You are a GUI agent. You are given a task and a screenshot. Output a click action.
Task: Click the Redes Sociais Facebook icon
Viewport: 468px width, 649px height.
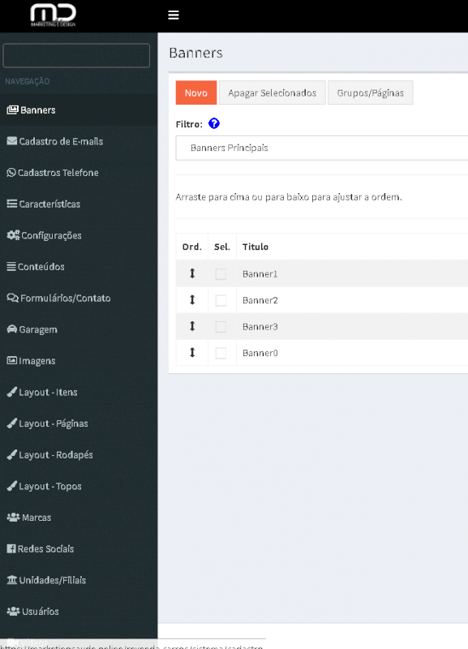pos(11,548)
